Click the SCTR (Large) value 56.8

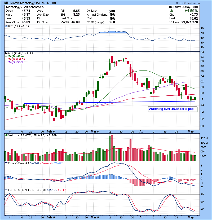pyautogui.click(x=112, y=22)
